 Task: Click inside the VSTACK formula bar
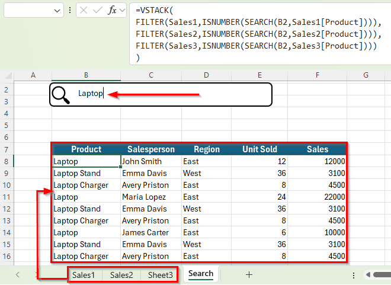(259, 34)
